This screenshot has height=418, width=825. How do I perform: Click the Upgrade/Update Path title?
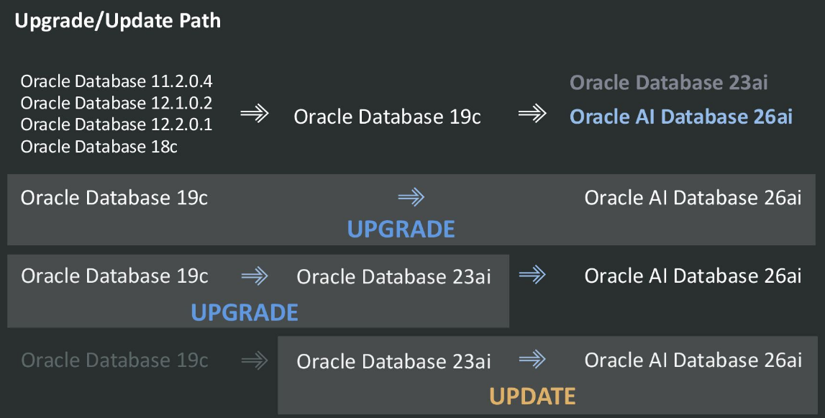(117, 21)
